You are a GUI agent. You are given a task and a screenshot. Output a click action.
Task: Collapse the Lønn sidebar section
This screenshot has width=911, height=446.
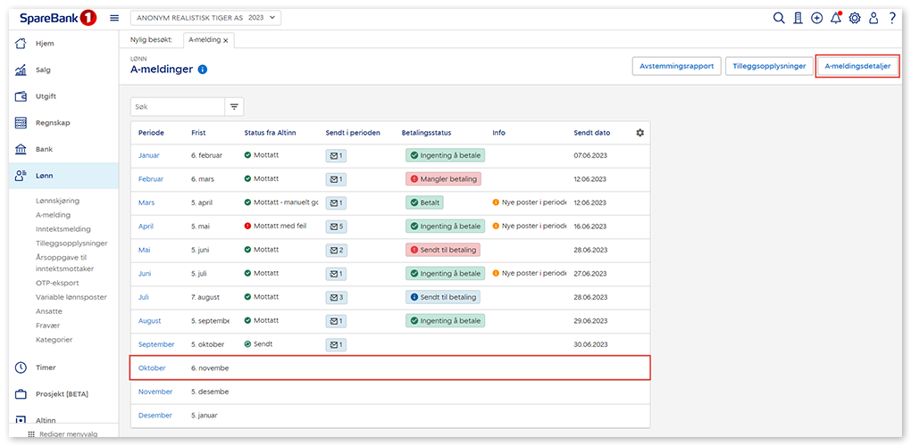(59, 176)
